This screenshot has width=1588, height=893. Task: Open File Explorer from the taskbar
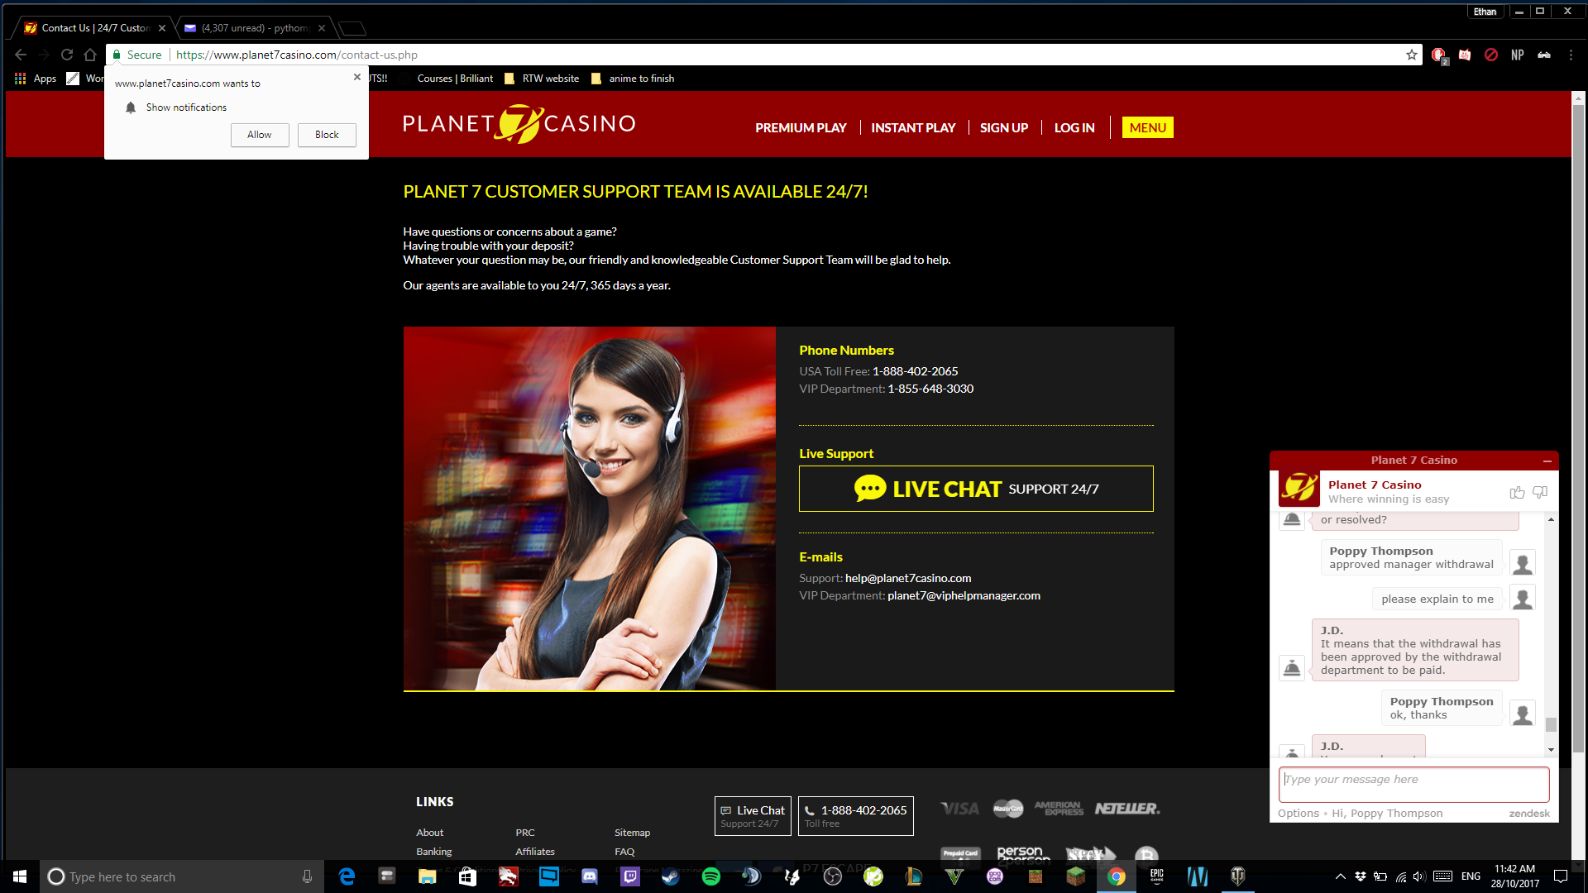pos(428,876)
